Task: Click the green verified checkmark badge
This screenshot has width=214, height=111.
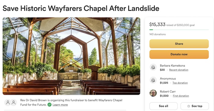Action: (50, 105)
